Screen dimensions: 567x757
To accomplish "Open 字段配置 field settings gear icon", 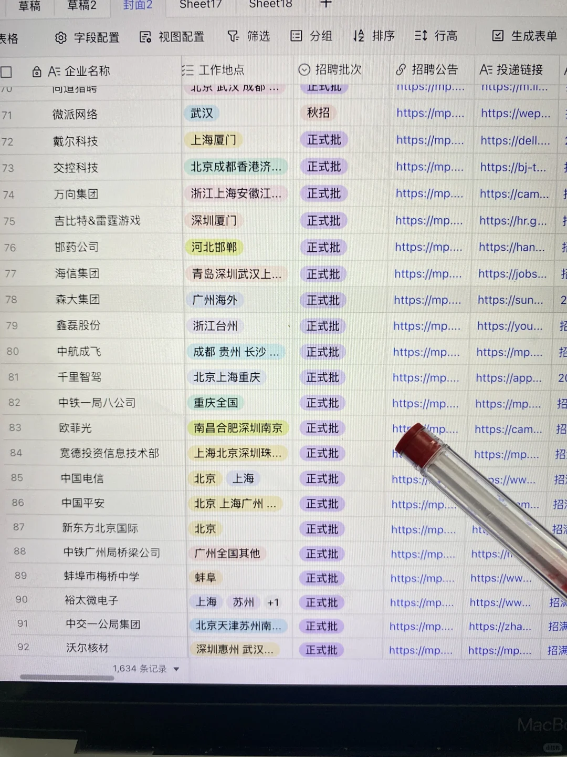I will click(x=61, y=38).
